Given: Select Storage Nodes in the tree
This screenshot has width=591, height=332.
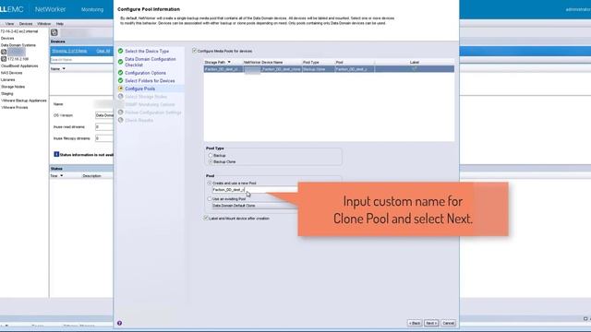Looking at the screenshot, I should (13, 87).
